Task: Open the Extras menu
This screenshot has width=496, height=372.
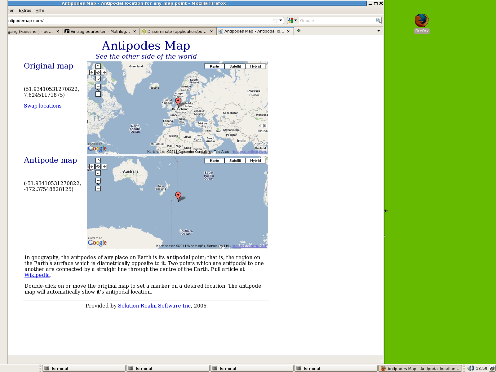Action: pyautogui.click(x=25, y=11)
